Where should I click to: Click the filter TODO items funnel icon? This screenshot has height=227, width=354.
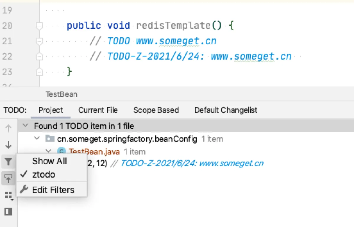pos(8,162)
